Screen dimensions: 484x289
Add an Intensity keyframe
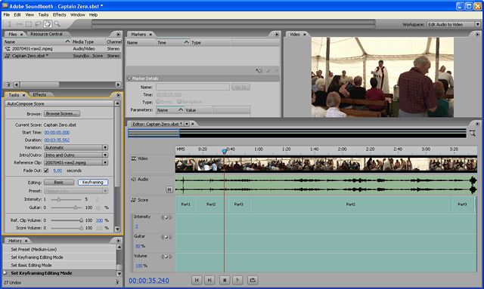click(x=166, y=217)
